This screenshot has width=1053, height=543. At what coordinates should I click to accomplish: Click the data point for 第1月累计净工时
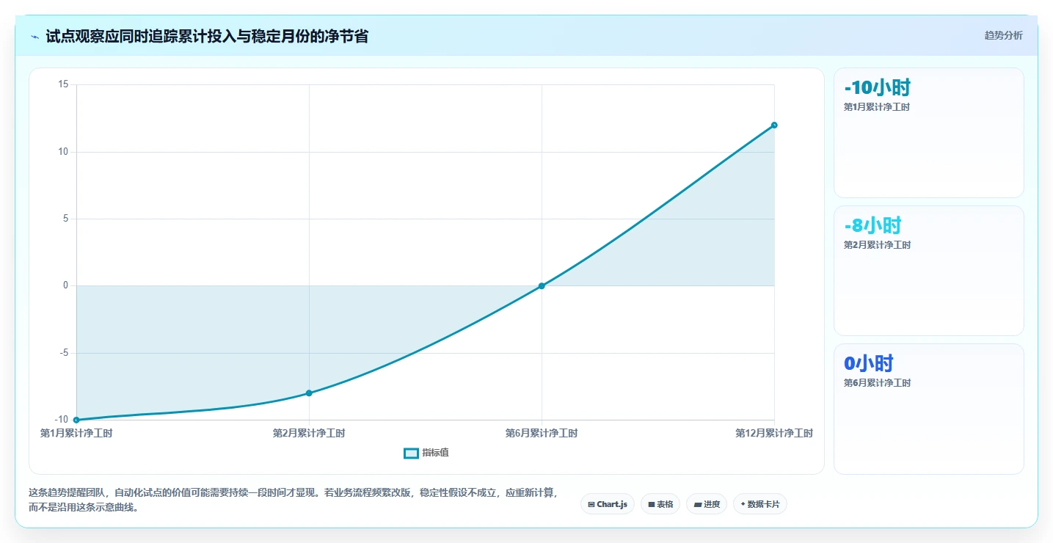pyautogui.click(x=76, y=420)
